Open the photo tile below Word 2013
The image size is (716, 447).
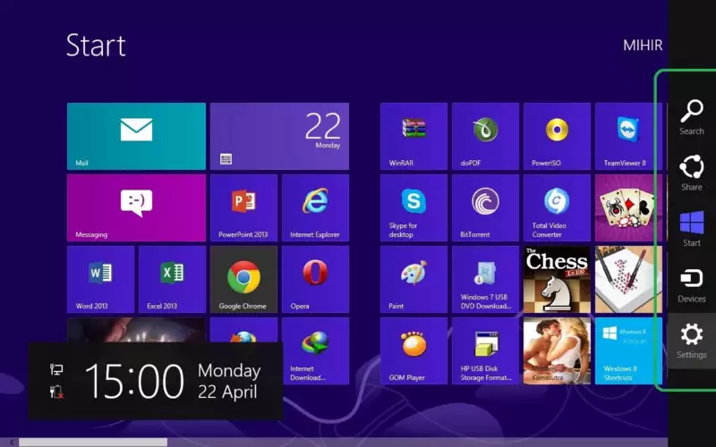[136, 330]
